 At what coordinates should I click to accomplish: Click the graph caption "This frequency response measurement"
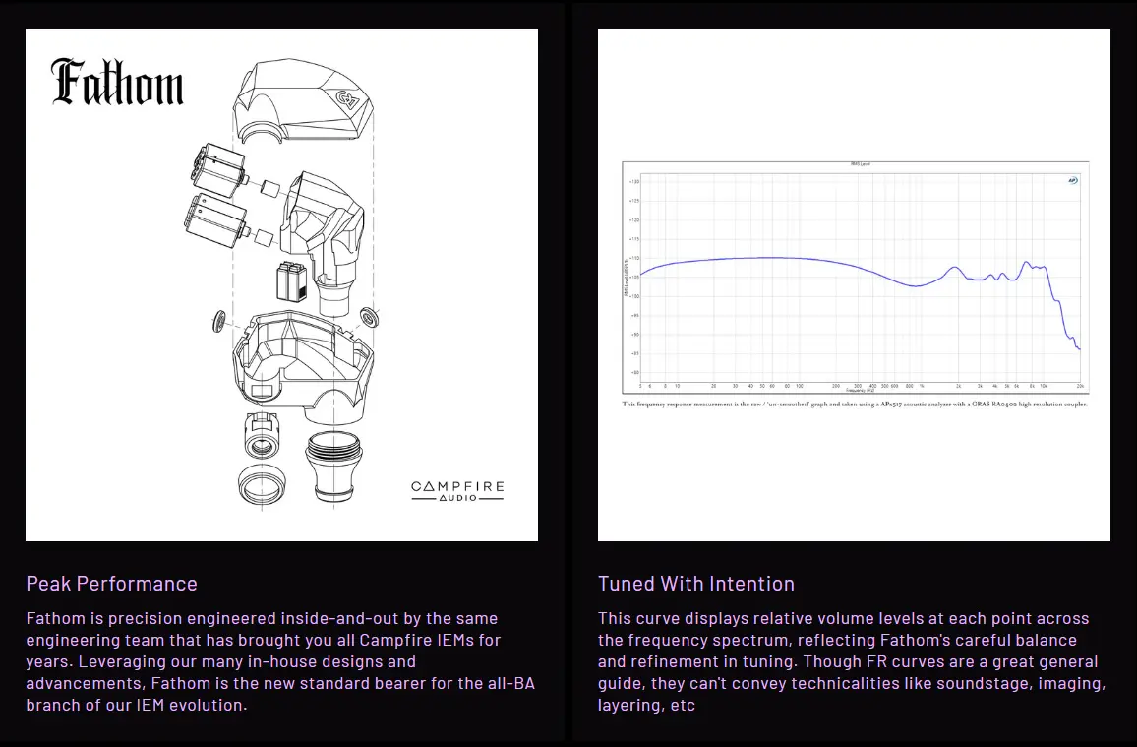coord(855,404)
